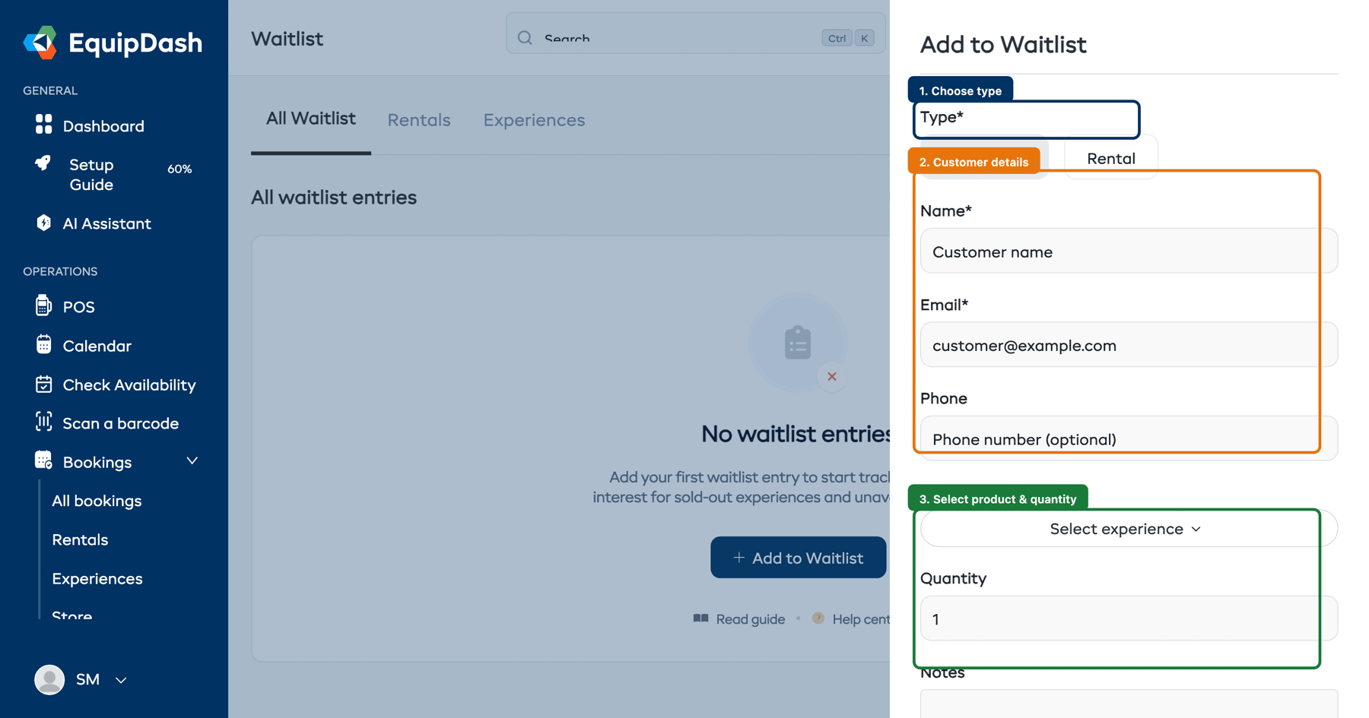Open the POS screen
This screenshot has height=718, width=1369.
pyautogui.click(x=43, y=306)
